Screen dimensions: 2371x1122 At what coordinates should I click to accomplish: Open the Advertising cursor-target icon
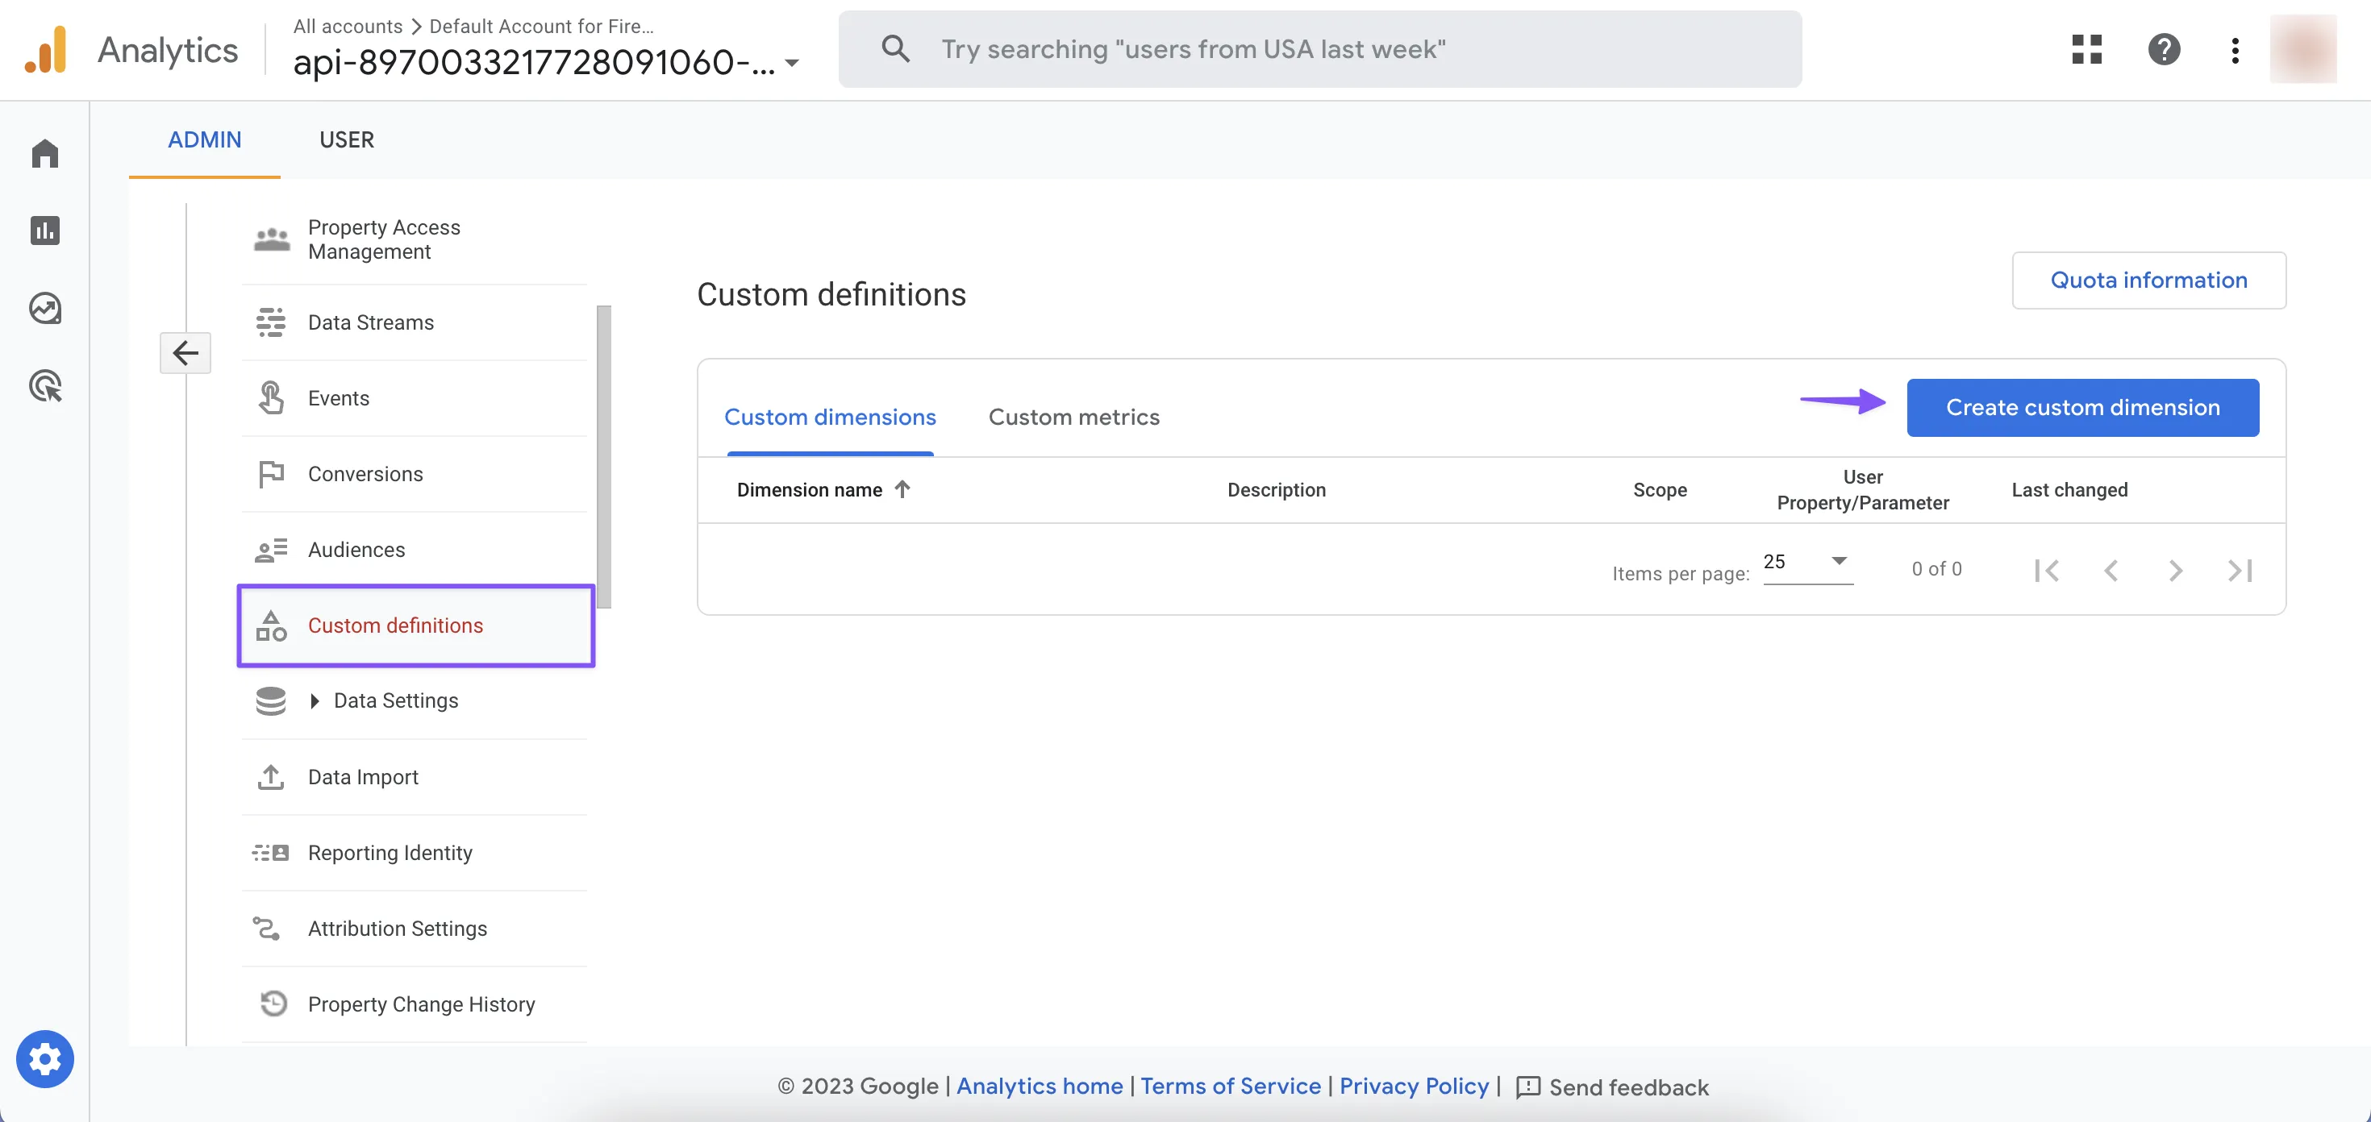pyautogui.click(x=44, y=385)
